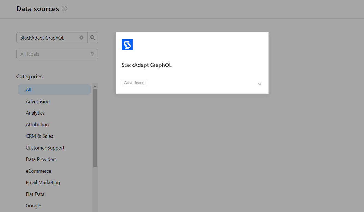Open the StackAdapt GraphQL card title
364x212 pixels.
click(x=147, y=65)
